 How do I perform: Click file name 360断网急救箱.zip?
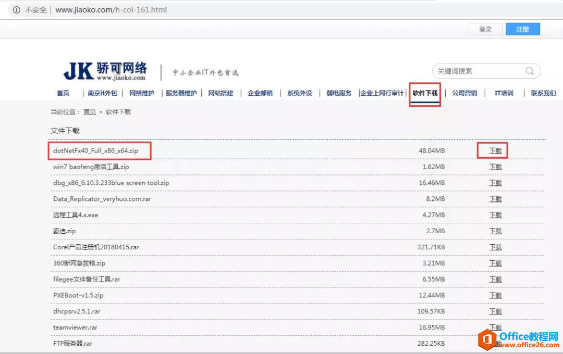click(79, 263)
